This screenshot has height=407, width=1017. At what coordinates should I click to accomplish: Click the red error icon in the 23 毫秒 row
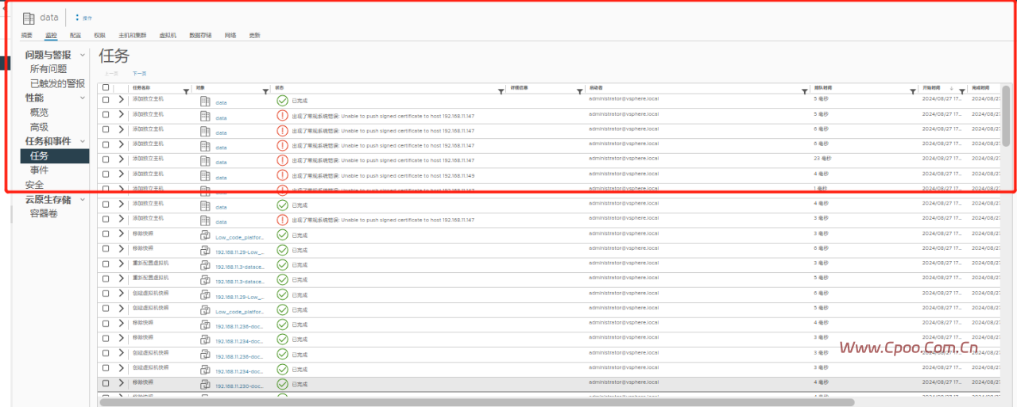tap(283, 159)
